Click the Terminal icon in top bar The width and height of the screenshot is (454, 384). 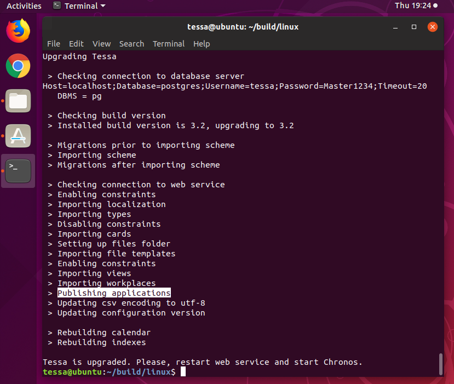[x=57, y=5]
